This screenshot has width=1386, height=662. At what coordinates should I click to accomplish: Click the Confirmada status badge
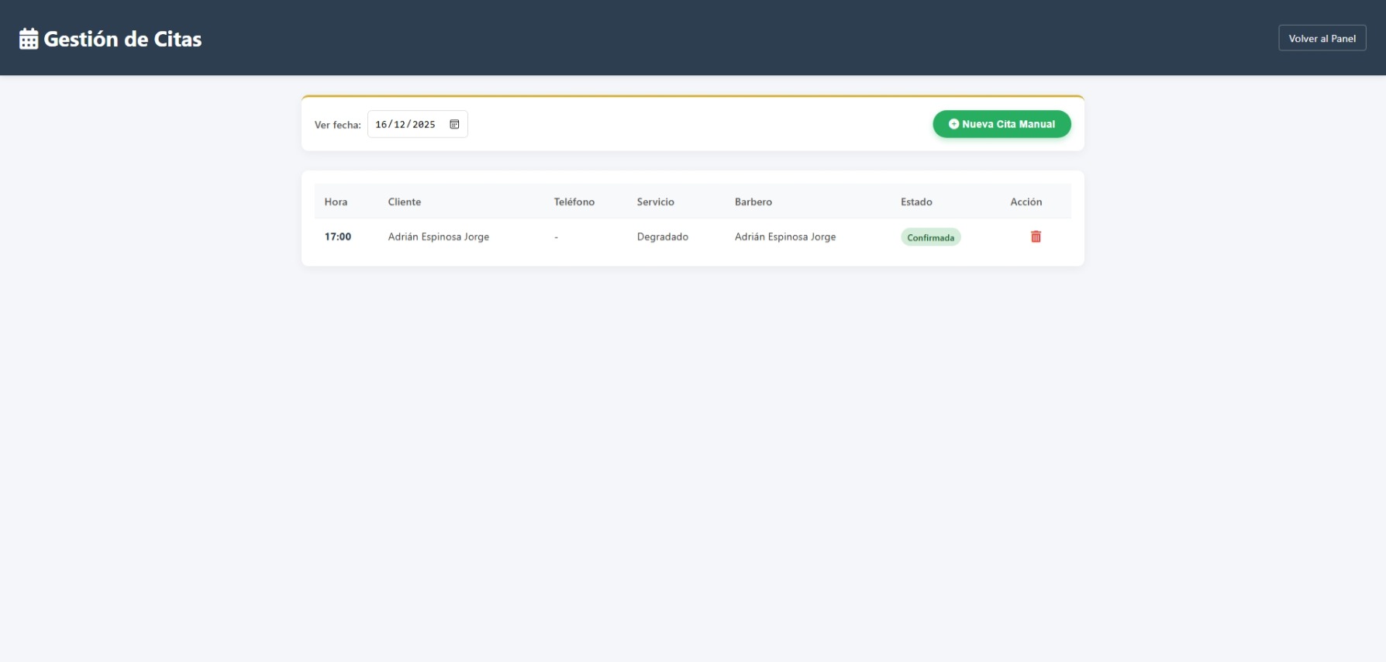(x=930, y=237)
